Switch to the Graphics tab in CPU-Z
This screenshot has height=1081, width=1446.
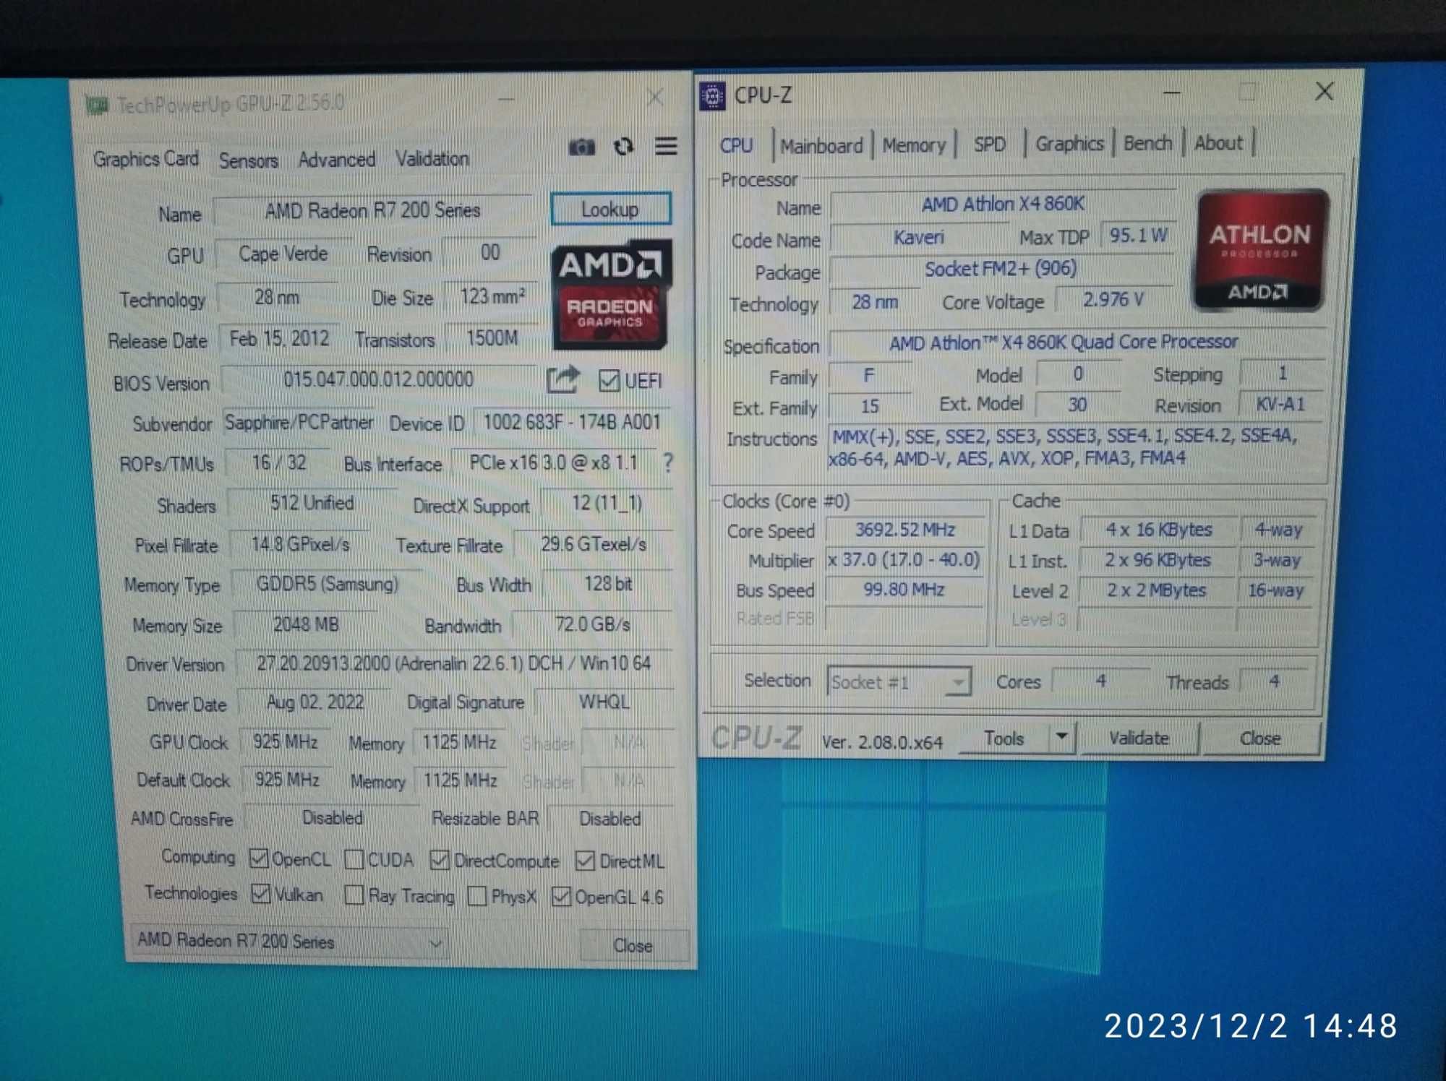[x=1069, y=144]
